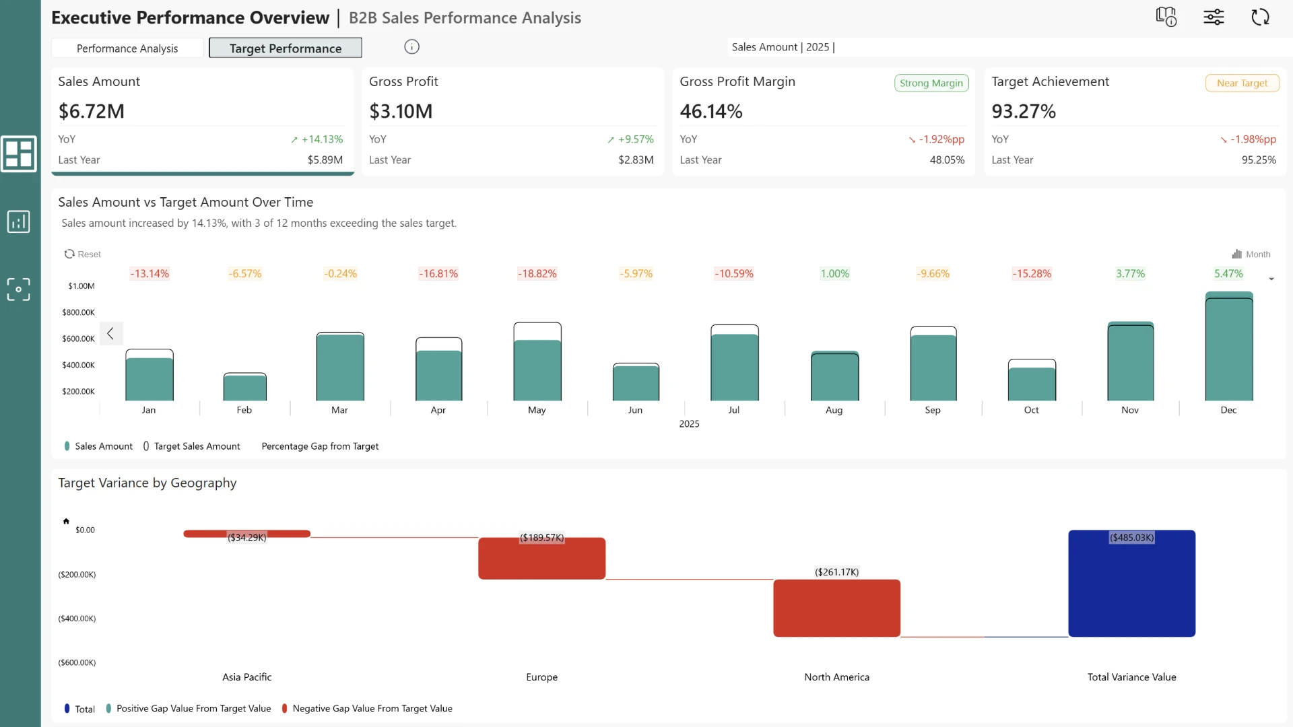Select the Jul sales bar

735,368
